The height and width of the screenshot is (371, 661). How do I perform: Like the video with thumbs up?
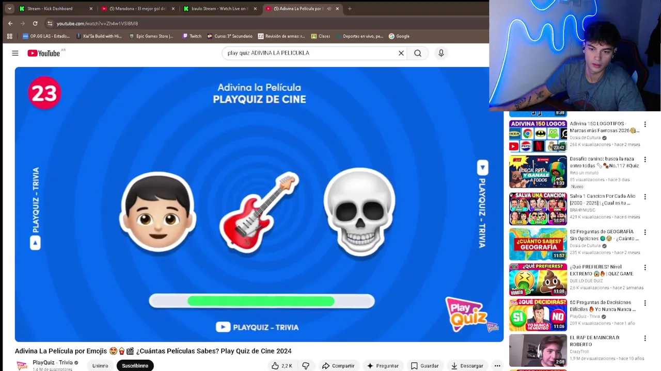pyautogui.click(x=282, y=366)
